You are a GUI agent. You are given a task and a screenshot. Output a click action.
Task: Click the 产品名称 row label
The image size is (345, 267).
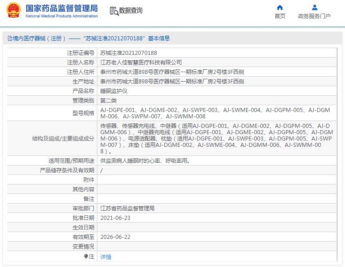pyautogui.click(x=83, y=91)
